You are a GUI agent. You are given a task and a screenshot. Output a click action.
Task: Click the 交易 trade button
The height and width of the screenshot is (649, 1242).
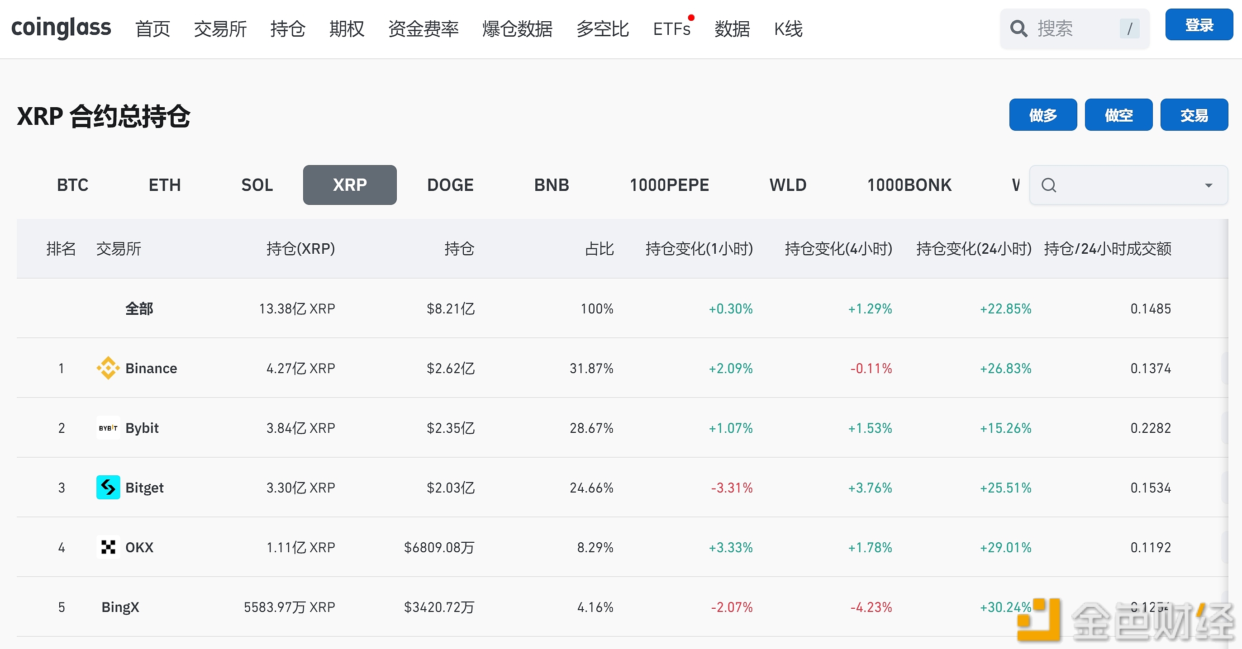1194,115
